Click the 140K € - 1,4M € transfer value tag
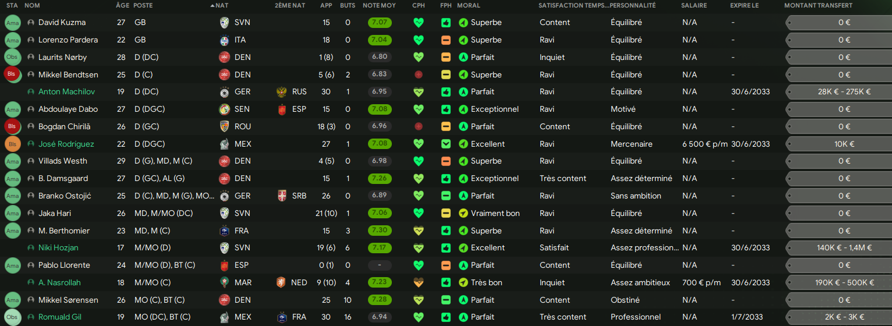Image resolution: width=892 pixels, height=326 pixels. pos(836,248)
